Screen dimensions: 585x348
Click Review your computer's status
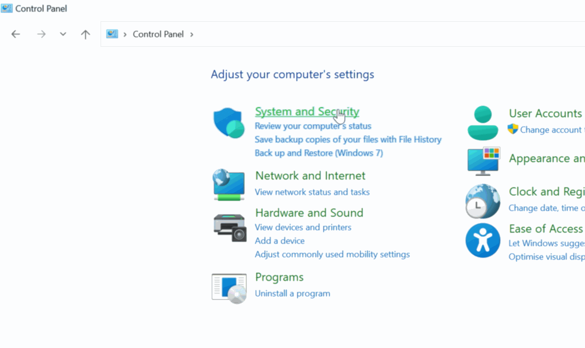pyautogui.click(x=313, y=126)
